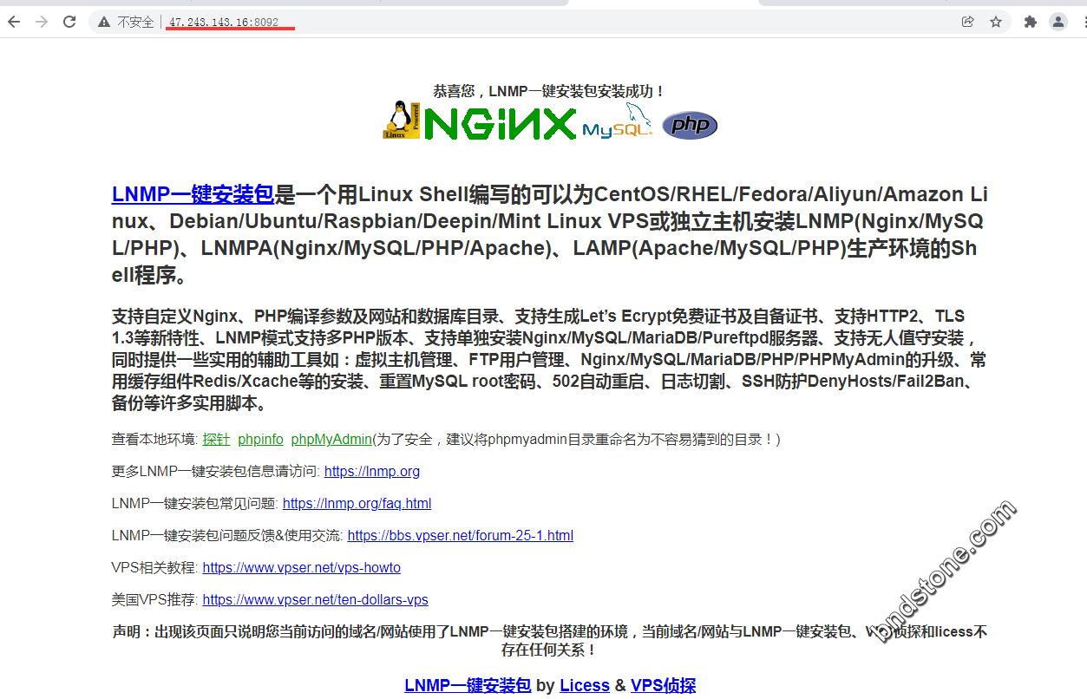
Task: Open the https://lnmp.org/faq.html link
Action: (357, 504)
